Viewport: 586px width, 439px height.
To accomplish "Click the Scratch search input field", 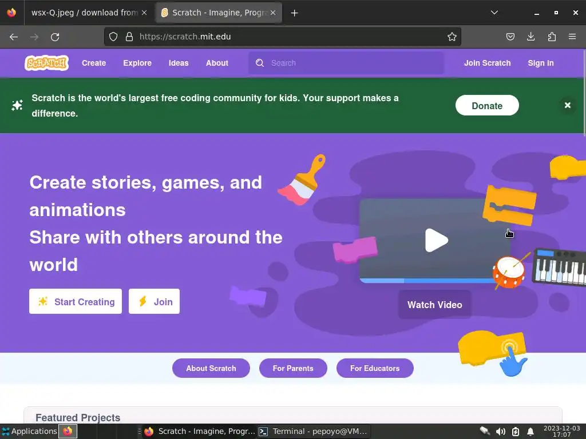I will (x=346, y=63).
